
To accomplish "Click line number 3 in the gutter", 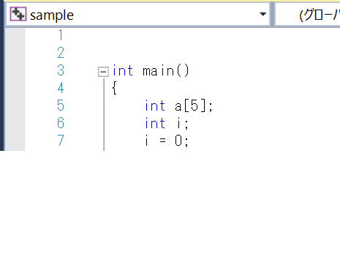I will tap(61, 70).
